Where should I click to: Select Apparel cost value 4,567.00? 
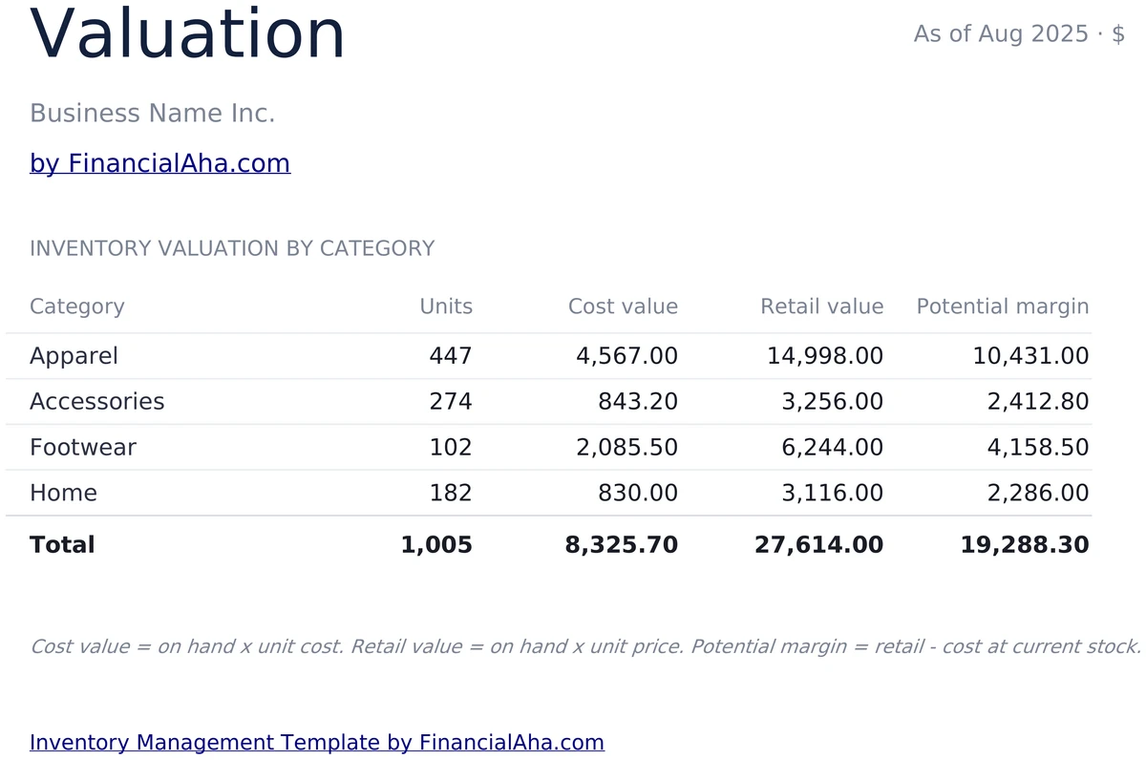pos(626,356)
